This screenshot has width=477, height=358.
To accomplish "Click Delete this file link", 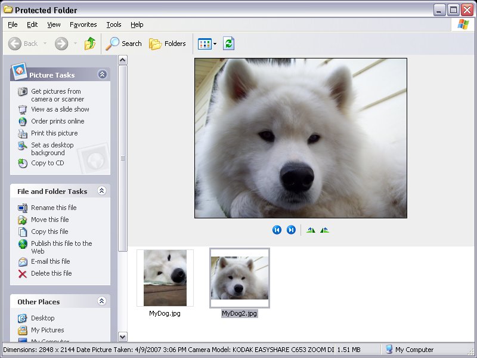I will pos(51,273).
